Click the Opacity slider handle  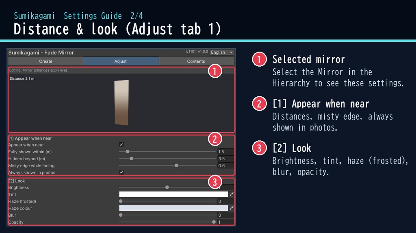(214, 222)
